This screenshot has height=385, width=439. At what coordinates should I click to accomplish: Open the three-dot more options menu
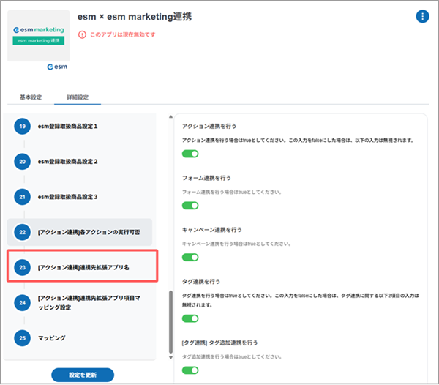coord(422,16)
